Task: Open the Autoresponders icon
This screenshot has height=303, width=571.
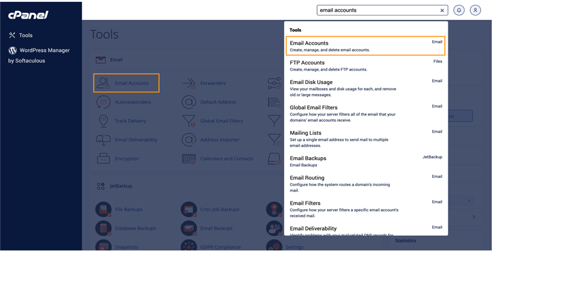Action: 103,102
